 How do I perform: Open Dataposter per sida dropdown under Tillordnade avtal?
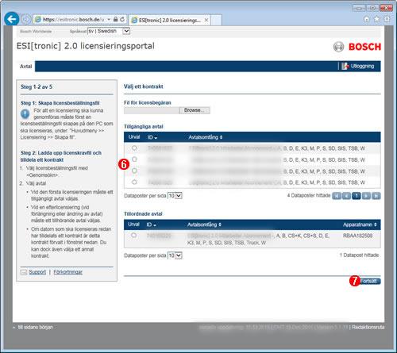(175, 255)
